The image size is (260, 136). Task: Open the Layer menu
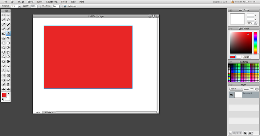tap(40, 2)
